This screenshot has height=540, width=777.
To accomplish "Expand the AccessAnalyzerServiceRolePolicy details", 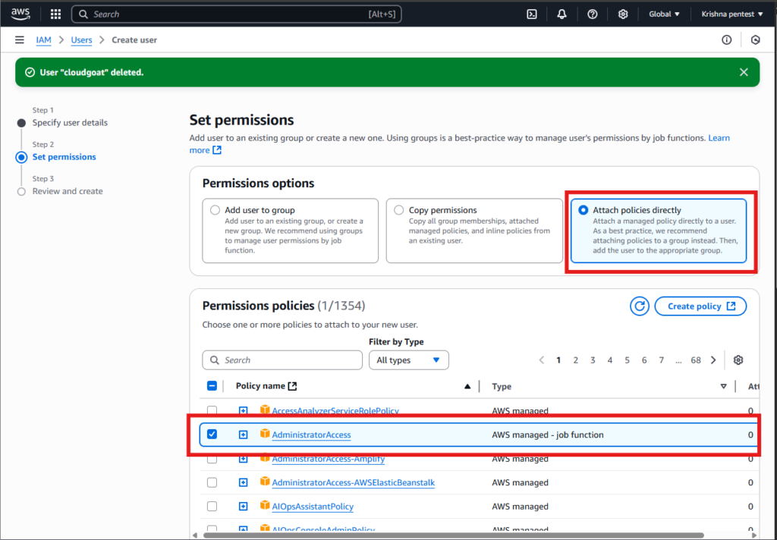I will (243, 411).
